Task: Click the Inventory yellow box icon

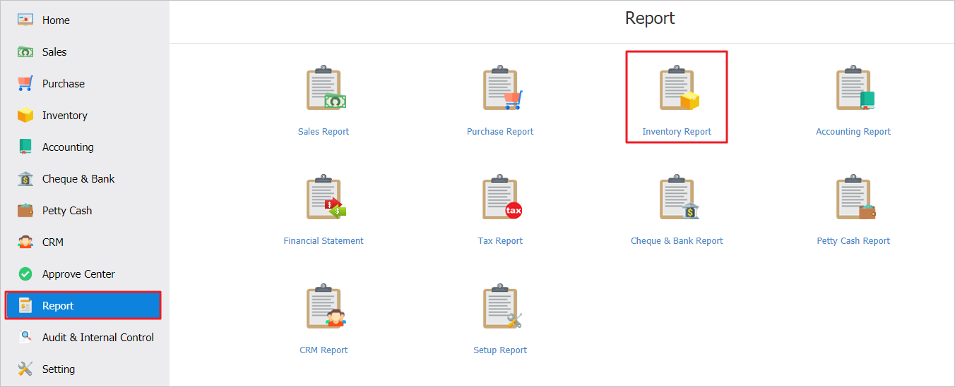Action: pos(25,115)
